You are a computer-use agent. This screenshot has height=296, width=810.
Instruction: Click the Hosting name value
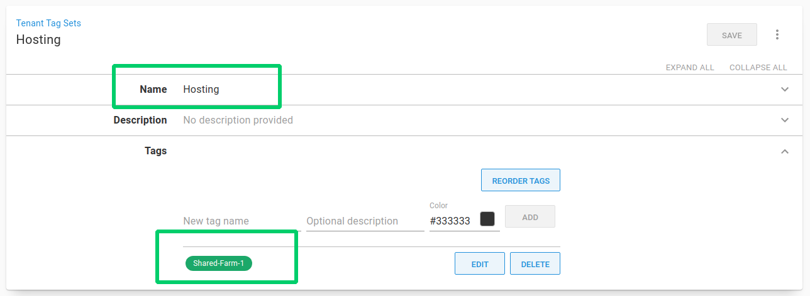click(x=201, y=89)
